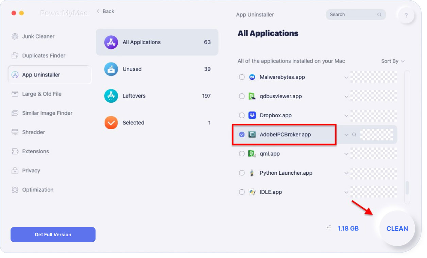Click the magnifier icon on AdobeIPCBroker row
This screenshot has width=427, height=258.
(x=354, y=135)
